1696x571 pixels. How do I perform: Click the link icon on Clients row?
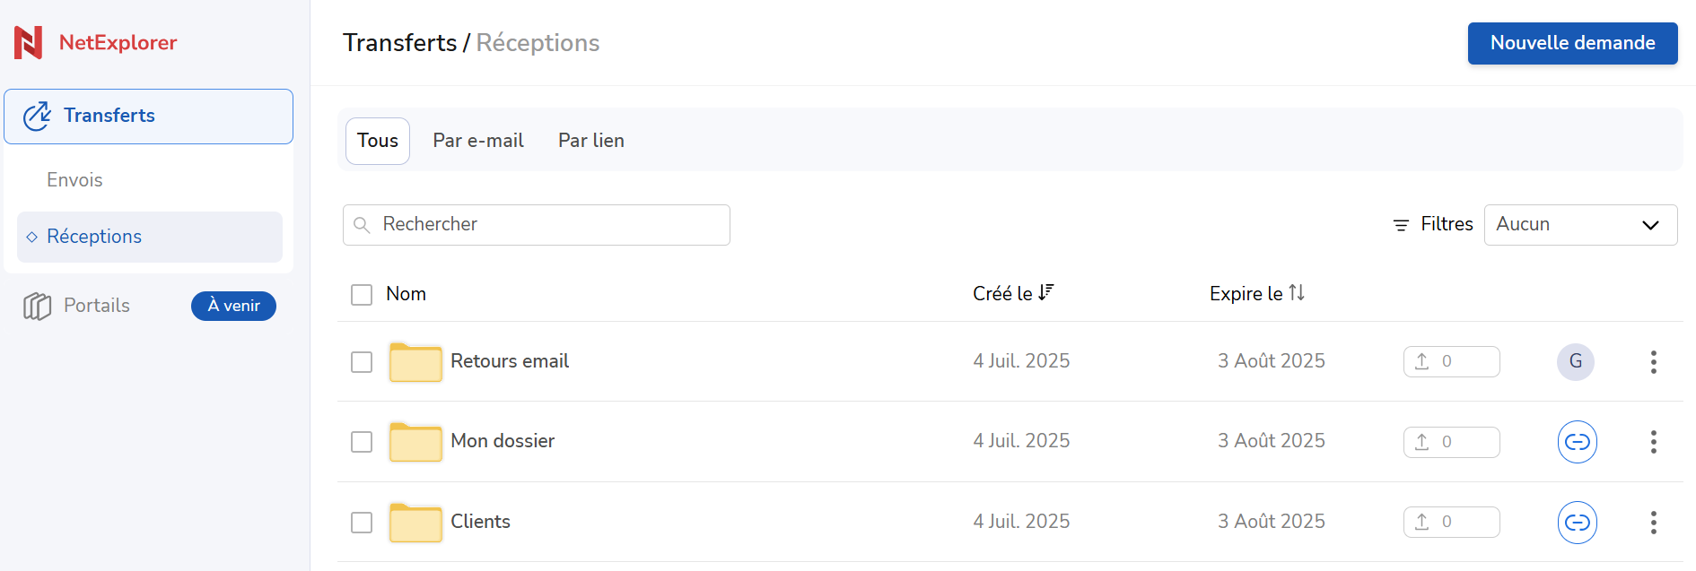pyautogui.click(x=1577, y=523)
